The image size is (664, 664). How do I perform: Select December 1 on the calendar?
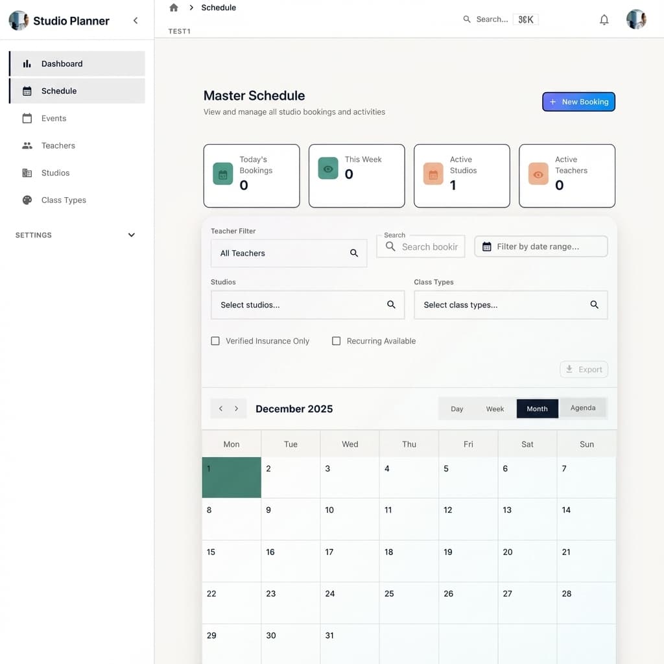click(231, 477)
